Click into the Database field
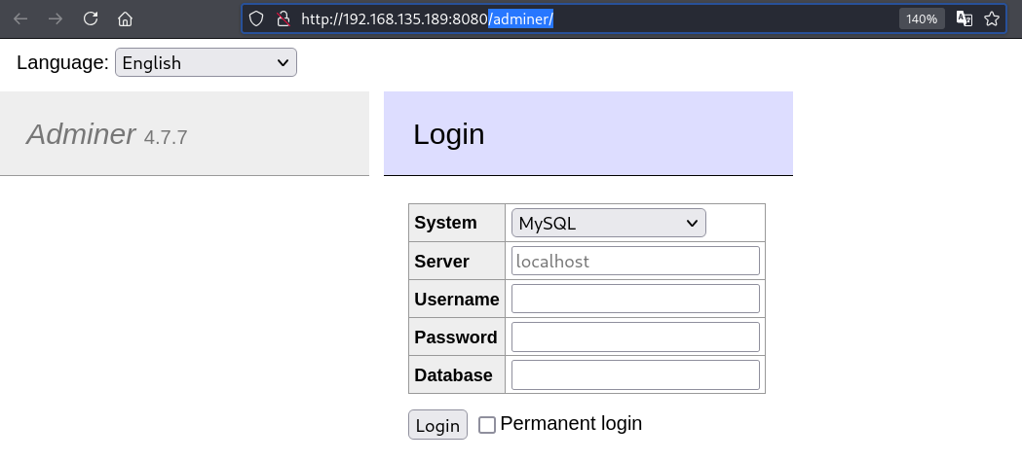This screenshot has width=1022, height=461. 635,375
